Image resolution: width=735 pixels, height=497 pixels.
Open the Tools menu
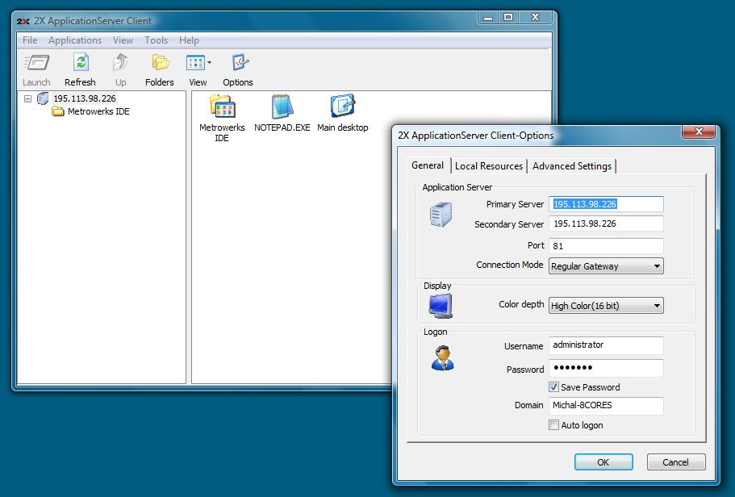[x=156, y=40]
